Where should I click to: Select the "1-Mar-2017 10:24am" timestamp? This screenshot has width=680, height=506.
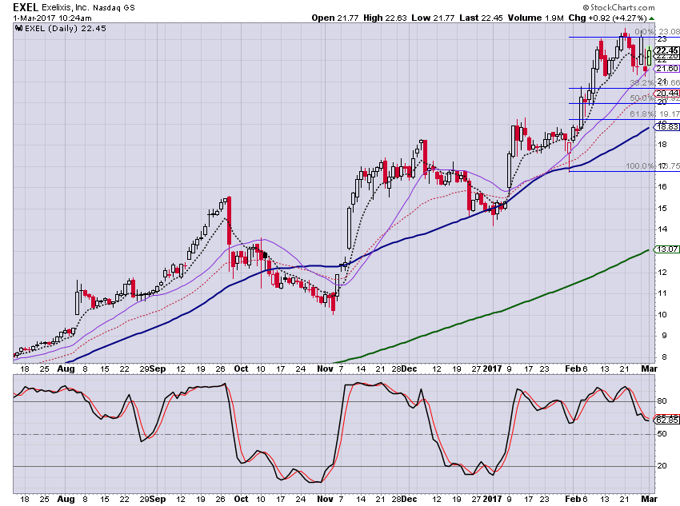click(x=52, y=18)
